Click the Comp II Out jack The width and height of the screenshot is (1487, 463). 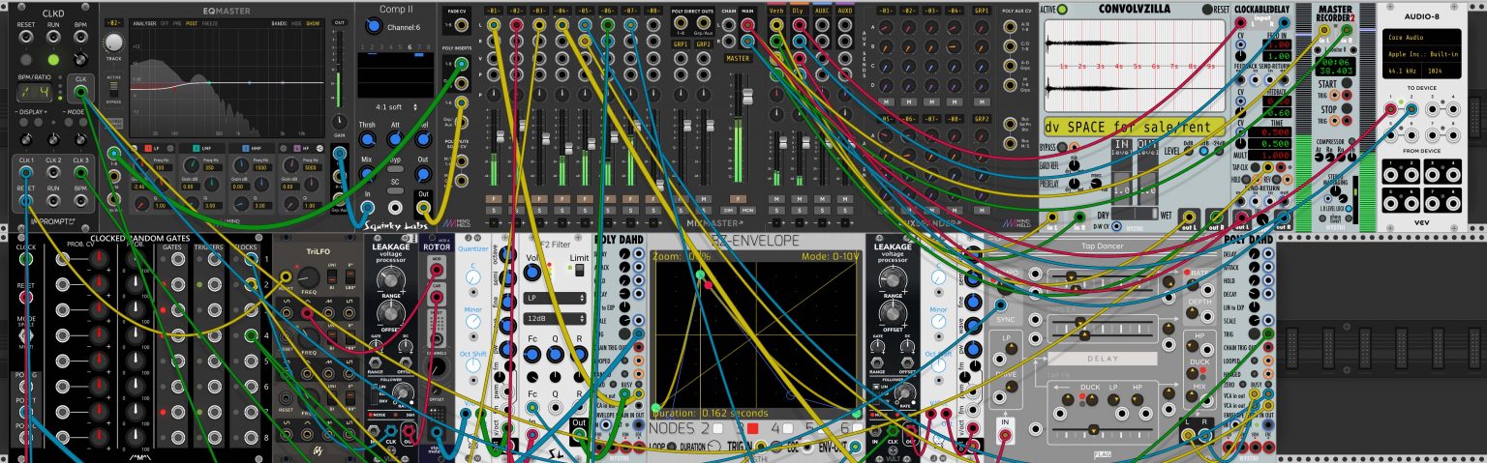423,207
